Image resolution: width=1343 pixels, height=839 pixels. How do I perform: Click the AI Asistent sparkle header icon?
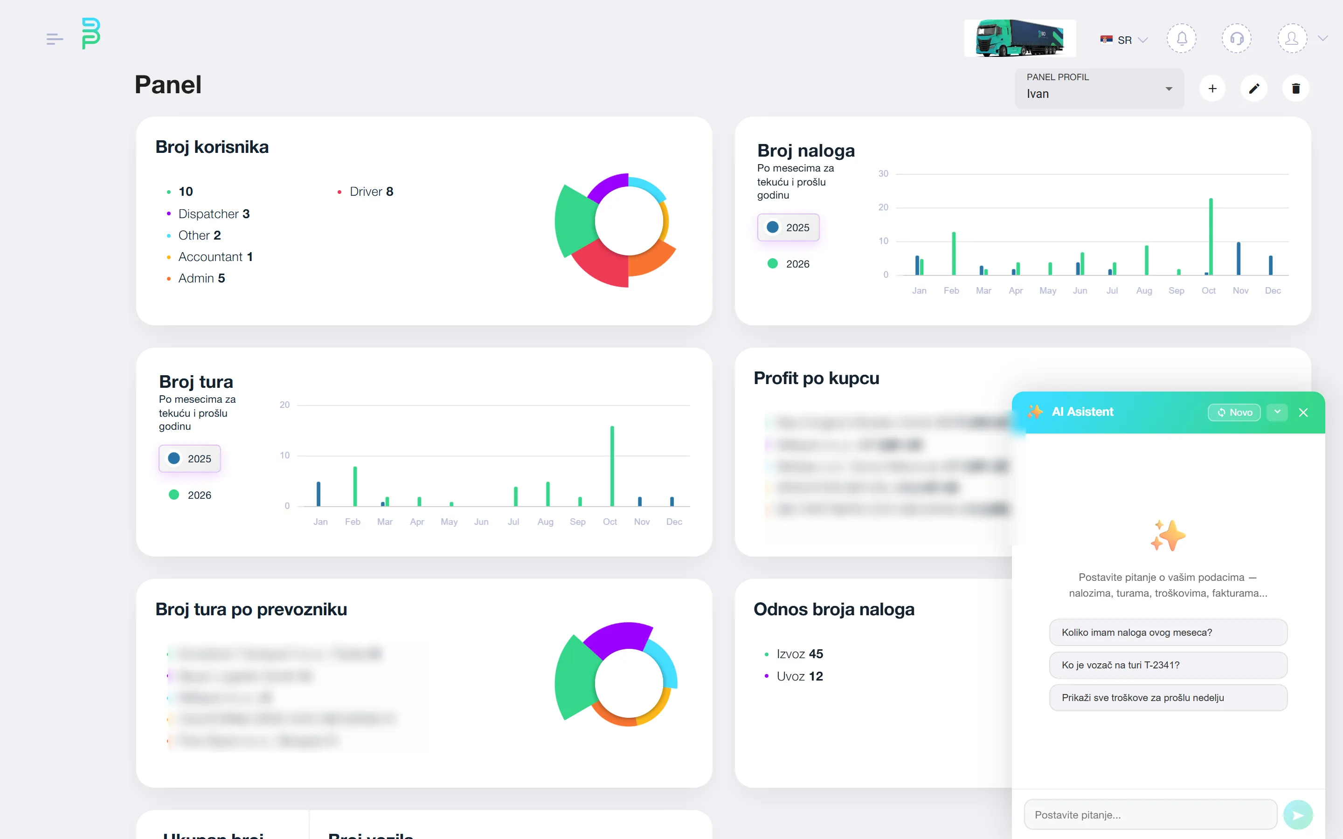pos(1034,412)
